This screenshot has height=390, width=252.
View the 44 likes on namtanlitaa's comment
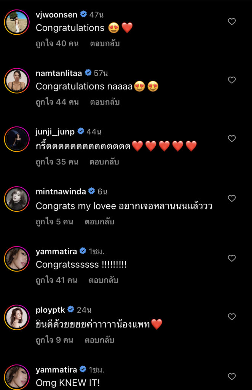click(57, 102)
